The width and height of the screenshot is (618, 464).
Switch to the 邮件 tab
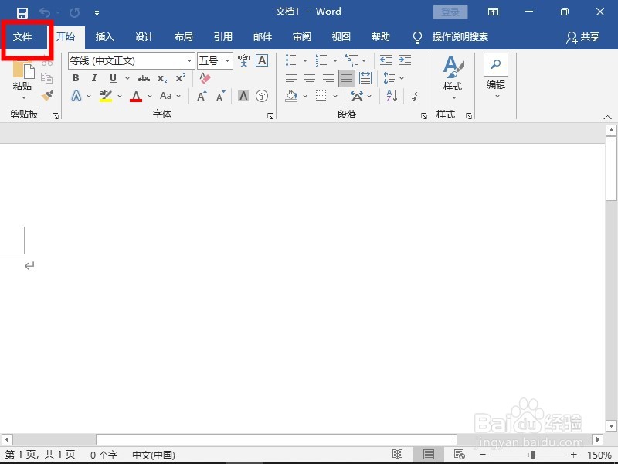(x=263, y=36)
